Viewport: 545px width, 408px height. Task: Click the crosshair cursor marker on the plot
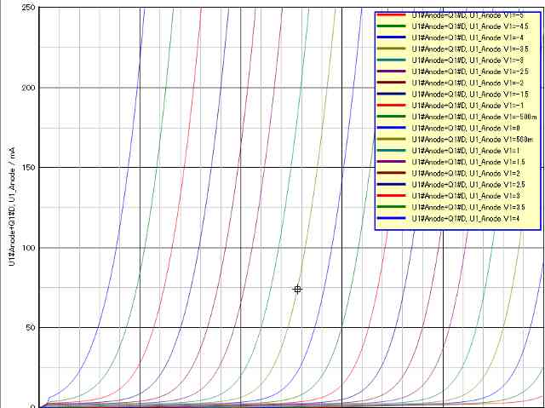(297, 290)
